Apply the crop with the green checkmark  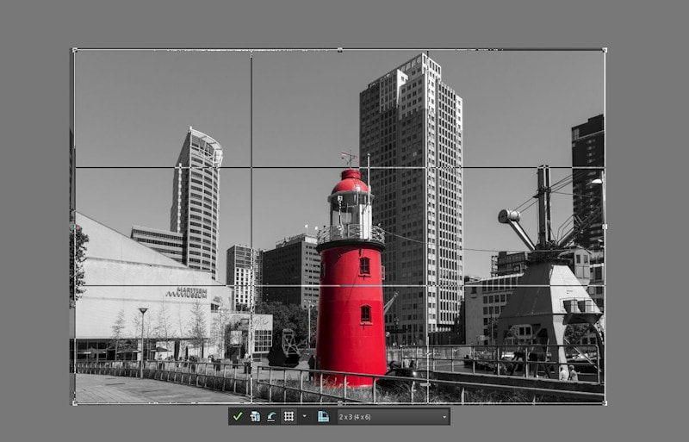[238, 416]
